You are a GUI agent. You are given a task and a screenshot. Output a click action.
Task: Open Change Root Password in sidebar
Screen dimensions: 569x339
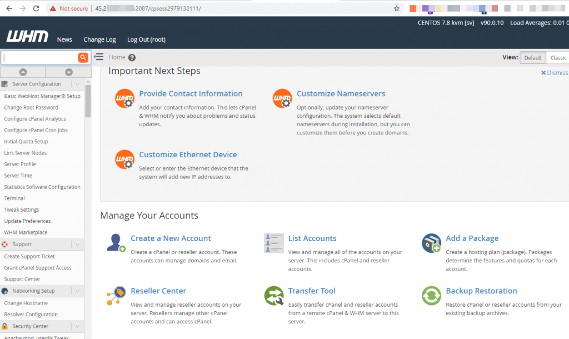(x=31, y=107)
